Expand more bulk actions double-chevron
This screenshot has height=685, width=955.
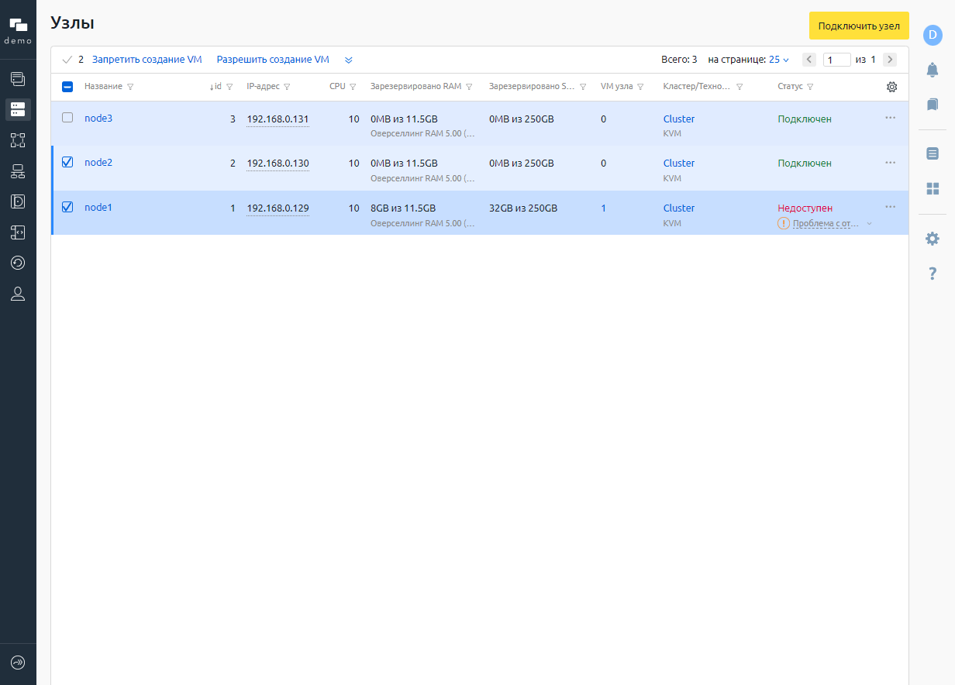[349, 60]
